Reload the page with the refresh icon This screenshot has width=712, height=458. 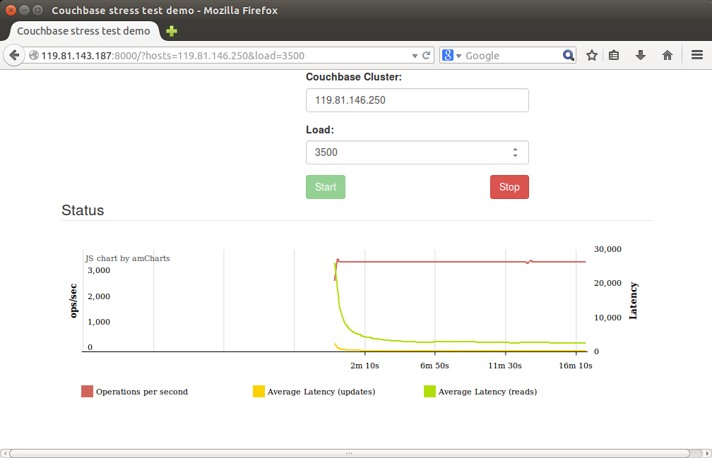pyautogui.click(x=426, y=55)
